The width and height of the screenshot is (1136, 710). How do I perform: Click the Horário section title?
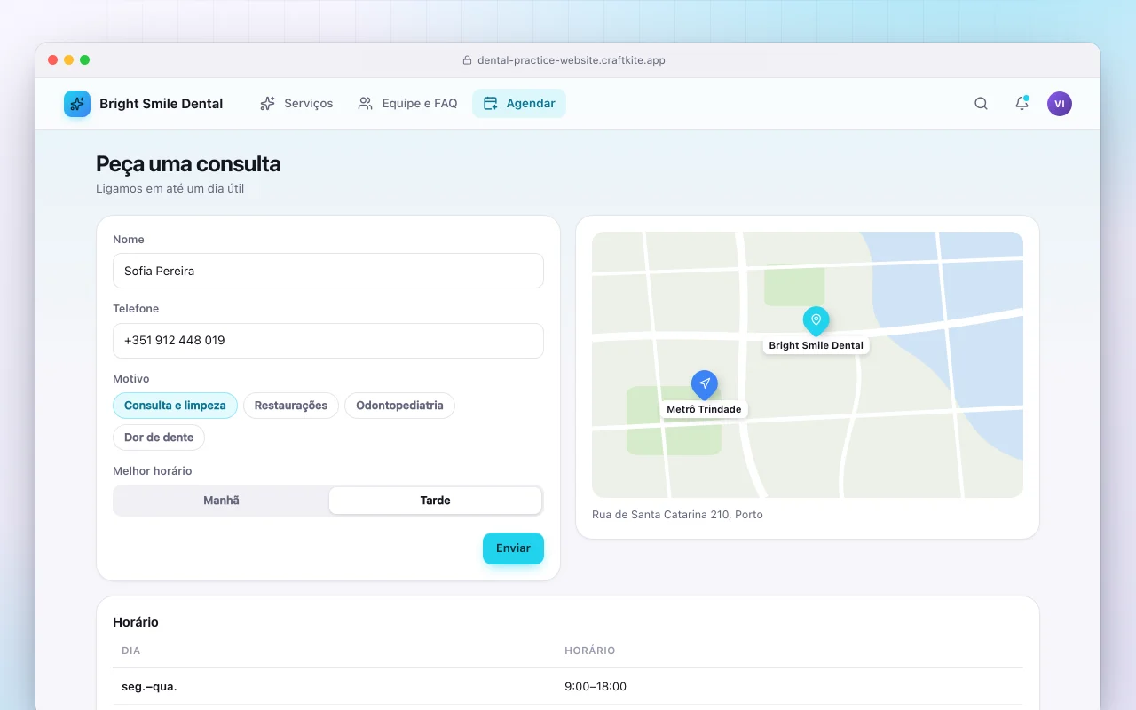point(136,622)
